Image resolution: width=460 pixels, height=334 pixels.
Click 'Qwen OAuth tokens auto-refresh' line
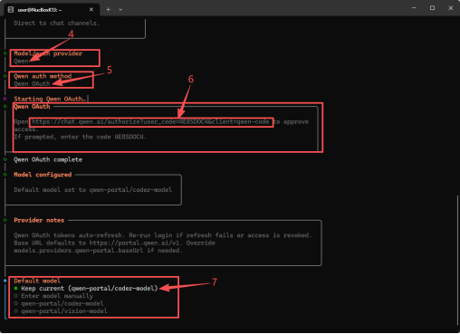(162, 235)
